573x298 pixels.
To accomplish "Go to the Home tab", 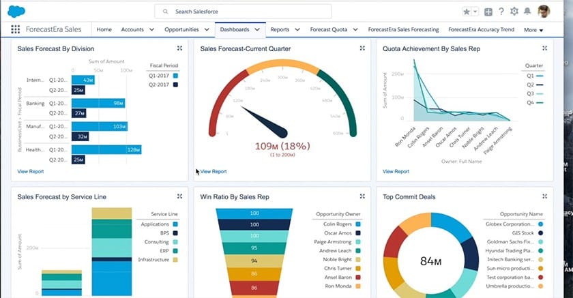I will point(104,29).
